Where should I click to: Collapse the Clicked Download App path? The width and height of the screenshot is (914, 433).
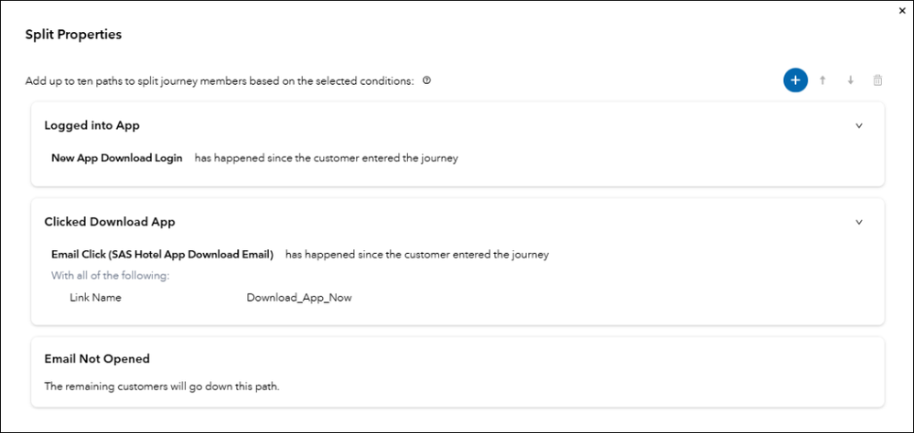858,222
